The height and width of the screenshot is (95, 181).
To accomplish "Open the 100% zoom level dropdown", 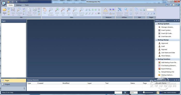I will tap(138, 92).
